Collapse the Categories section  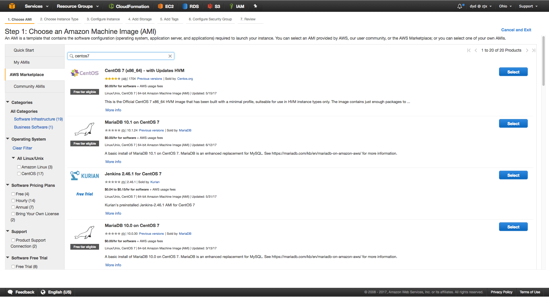(8, 102)
